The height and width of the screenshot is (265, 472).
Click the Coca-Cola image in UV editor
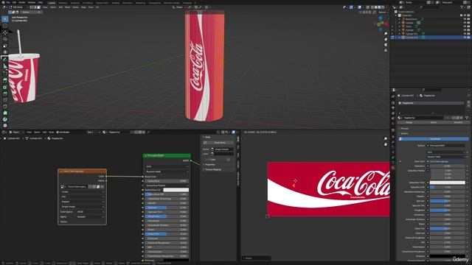coord(328,189)
